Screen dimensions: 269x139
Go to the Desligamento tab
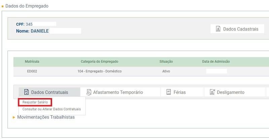230,92
